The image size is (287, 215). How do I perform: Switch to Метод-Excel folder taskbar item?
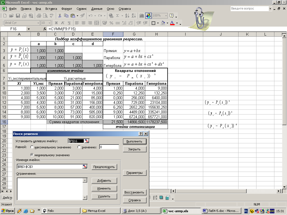click(101, 211)
